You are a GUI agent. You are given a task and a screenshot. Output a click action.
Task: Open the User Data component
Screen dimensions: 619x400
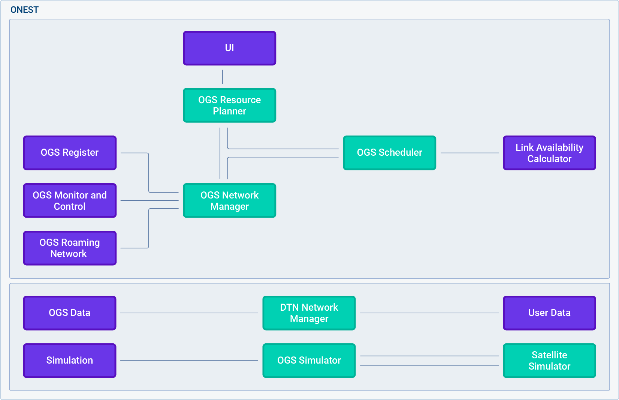pyautogui.click(x=549, y=313)
